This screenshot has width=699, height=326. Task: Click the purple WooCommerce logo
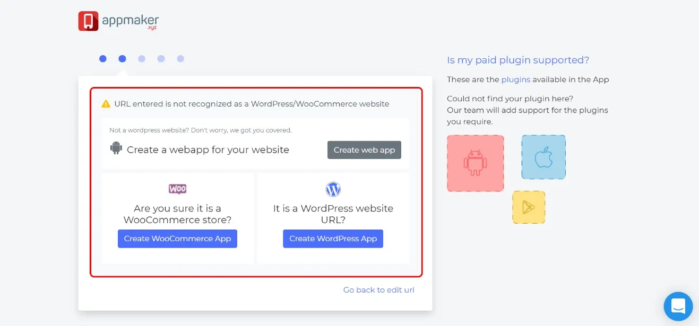coord(178,189)
